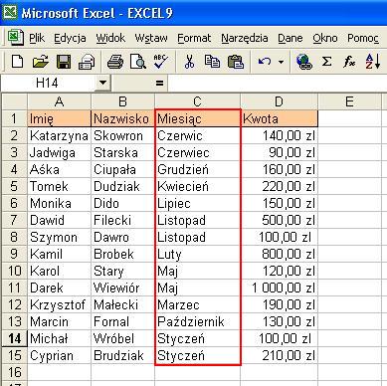Select row 16 header
387x386 pixels.
(x=14, y=372)
